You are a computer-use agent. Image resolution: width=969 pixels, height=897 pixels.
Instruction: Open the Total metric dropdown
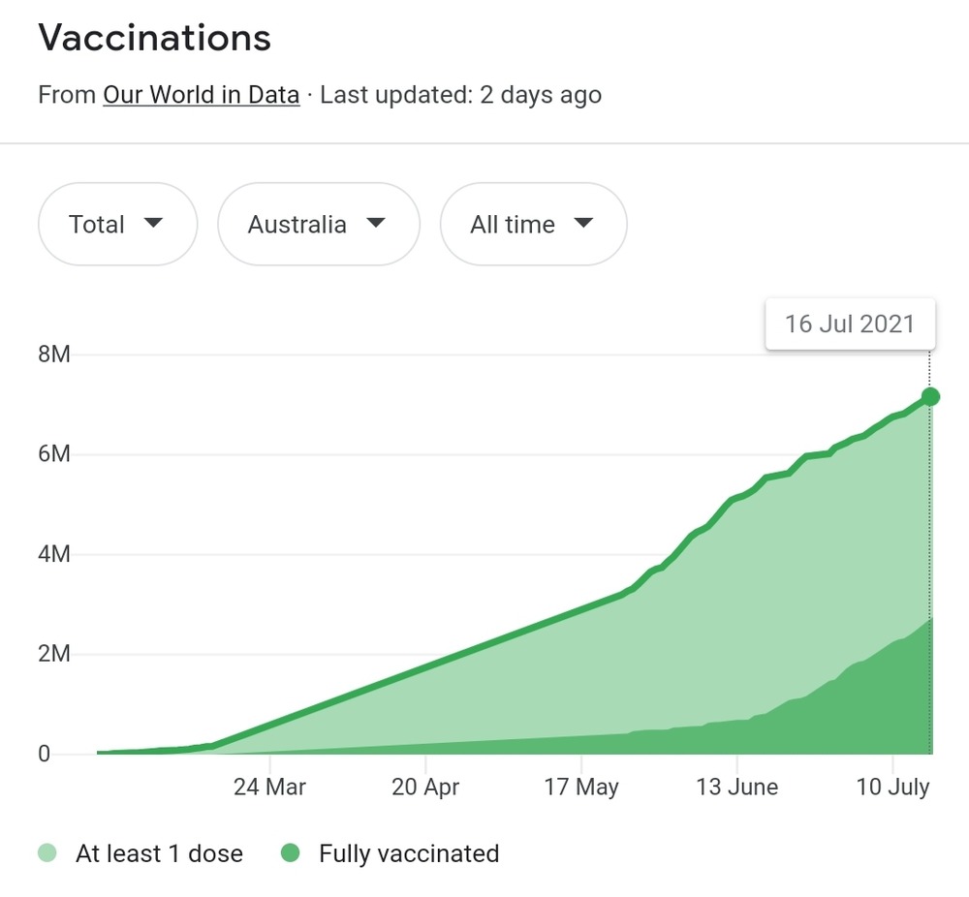pyautogui.click(x=117, y=224)
